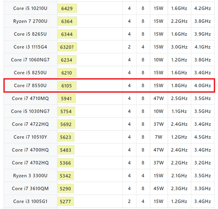
Task: Select the 47W TDP in Core i7 4710MQ row
Action: [x=159, y=98]
